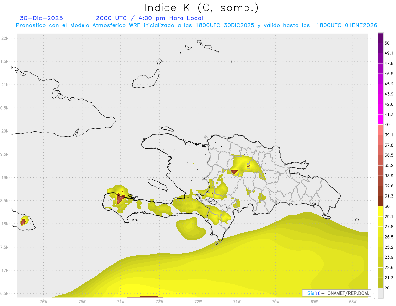
Task: Click the 50 value on color scale
Action: (387, 43)
